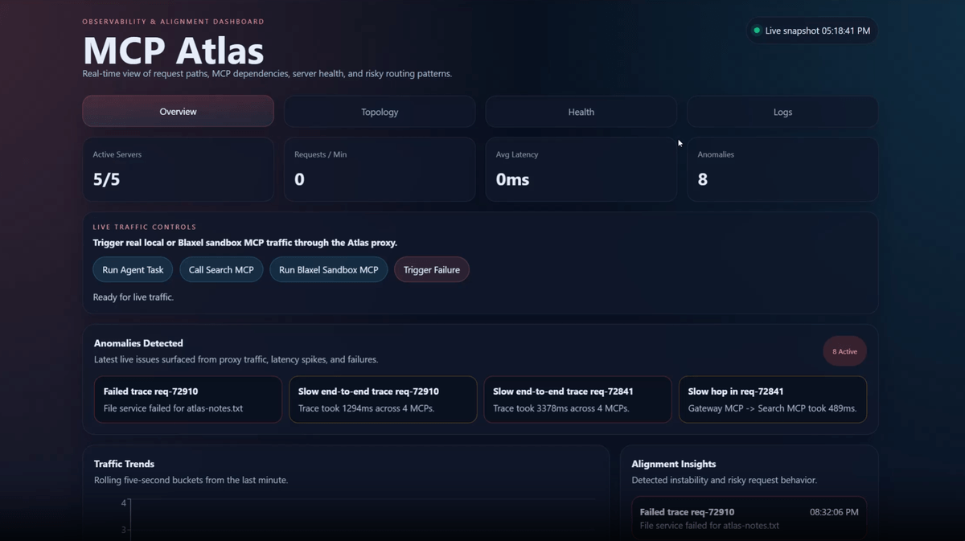
Task: Open the Slow end-to-end trace req-72841 card
Action: click(577, 400)
